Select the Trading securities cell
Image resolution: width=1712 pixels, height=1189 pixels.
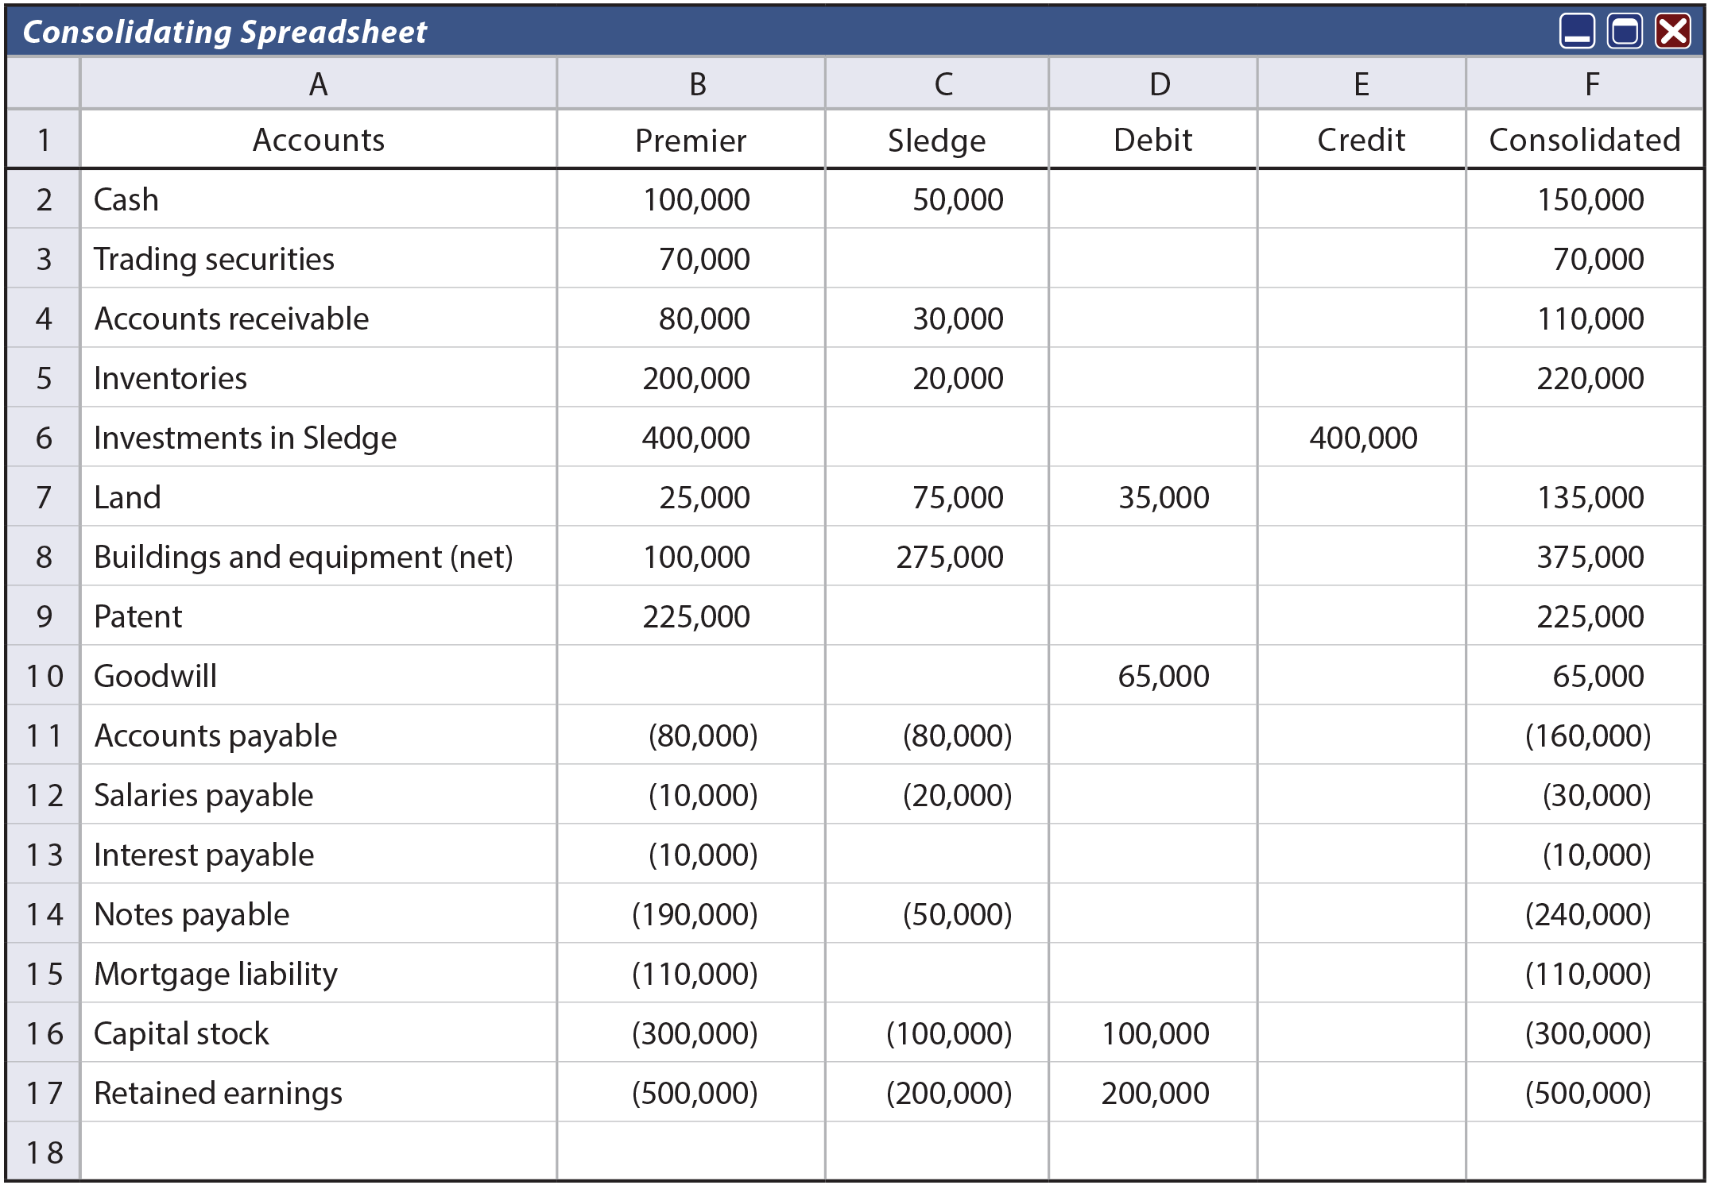click(318, 258)
